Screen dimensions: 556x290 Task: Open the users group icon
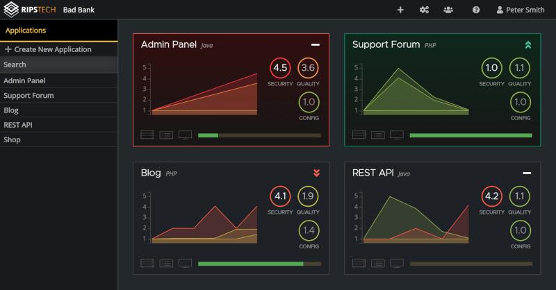[448, 10]
